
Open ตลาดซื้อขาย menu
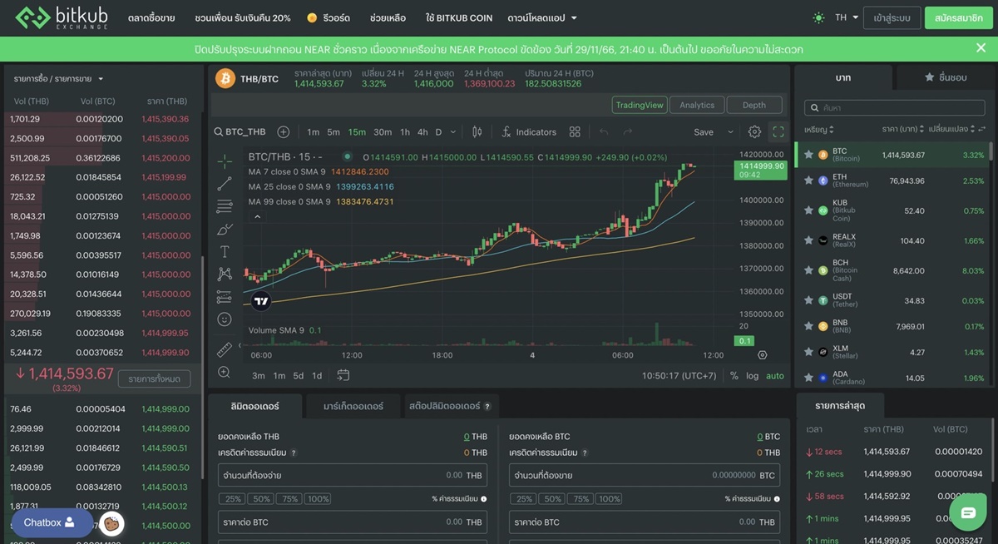point(151,17)
